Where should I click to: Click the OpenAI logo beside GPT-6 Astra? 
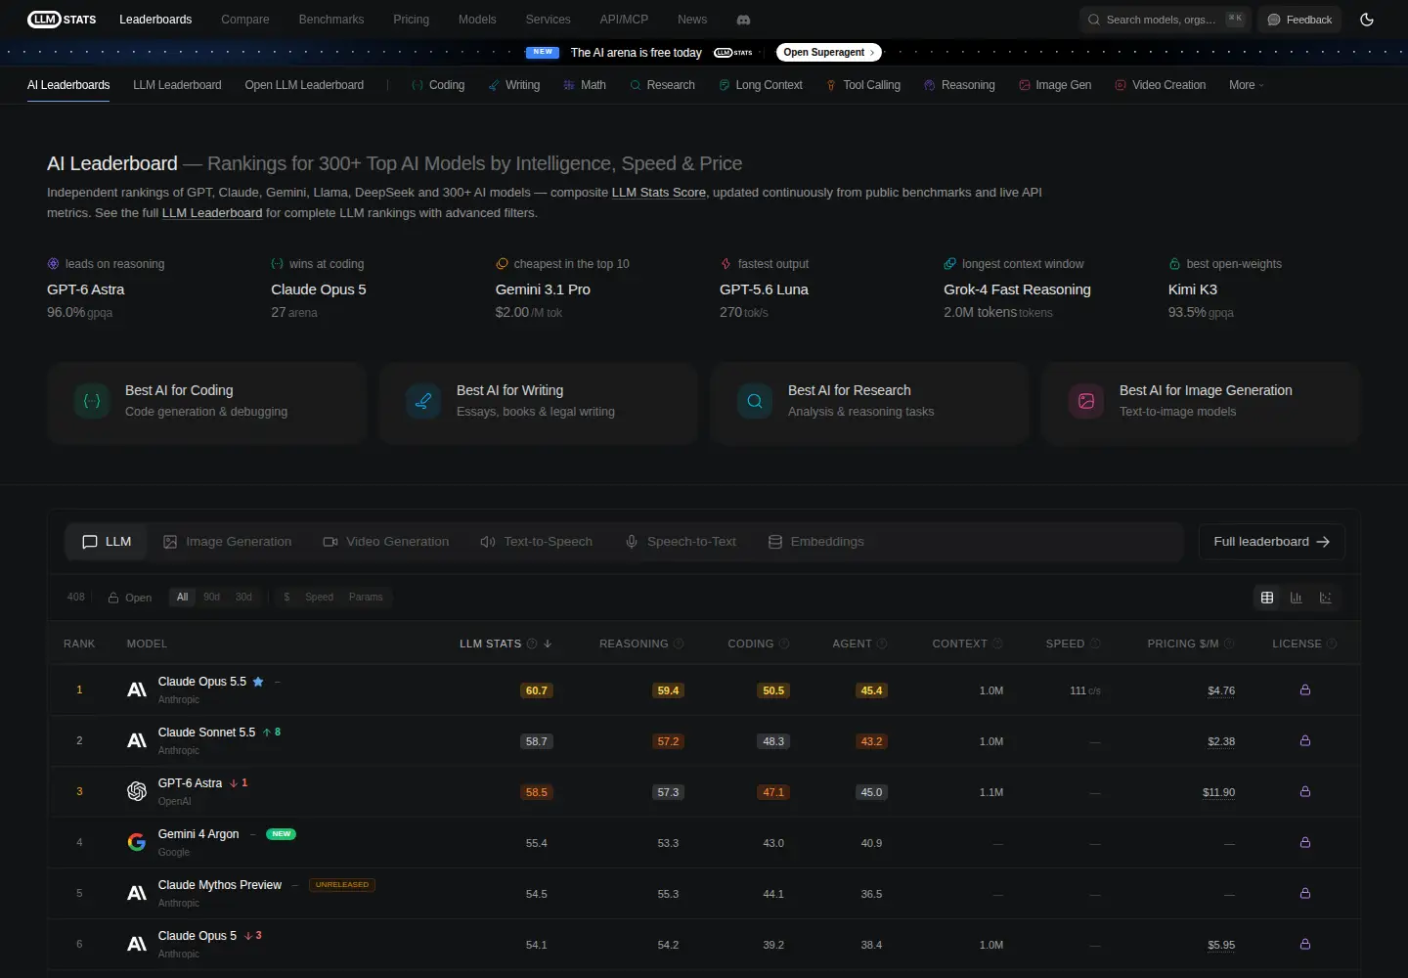click(137, 791)
